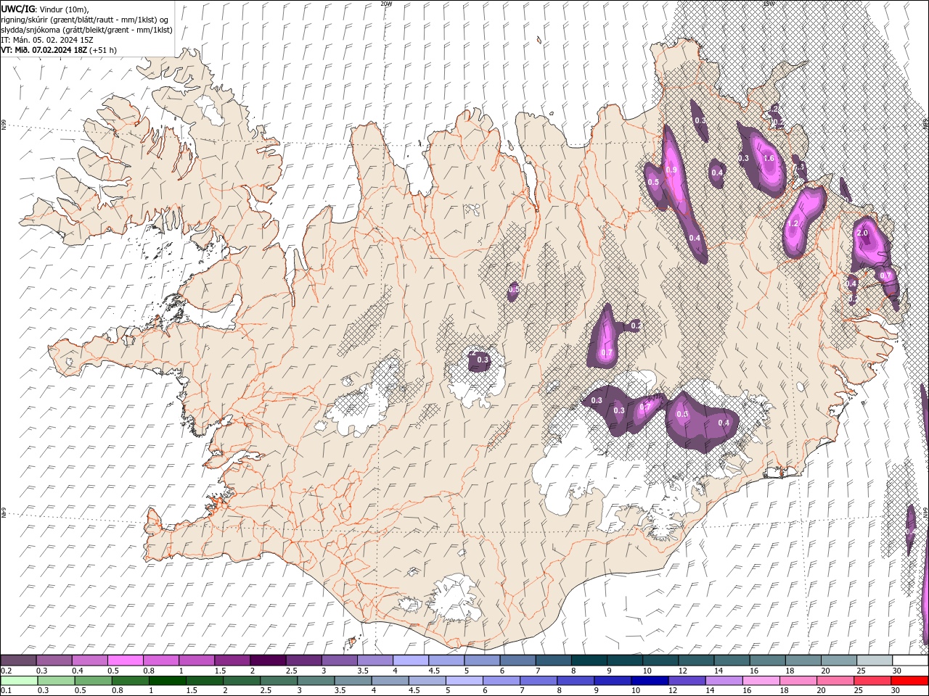Image resolution: width=929 pixels, height=696 pixels.
Task: Select the light purple bottom-row swatch labeled 14
Action: click(x=723, y=681)
